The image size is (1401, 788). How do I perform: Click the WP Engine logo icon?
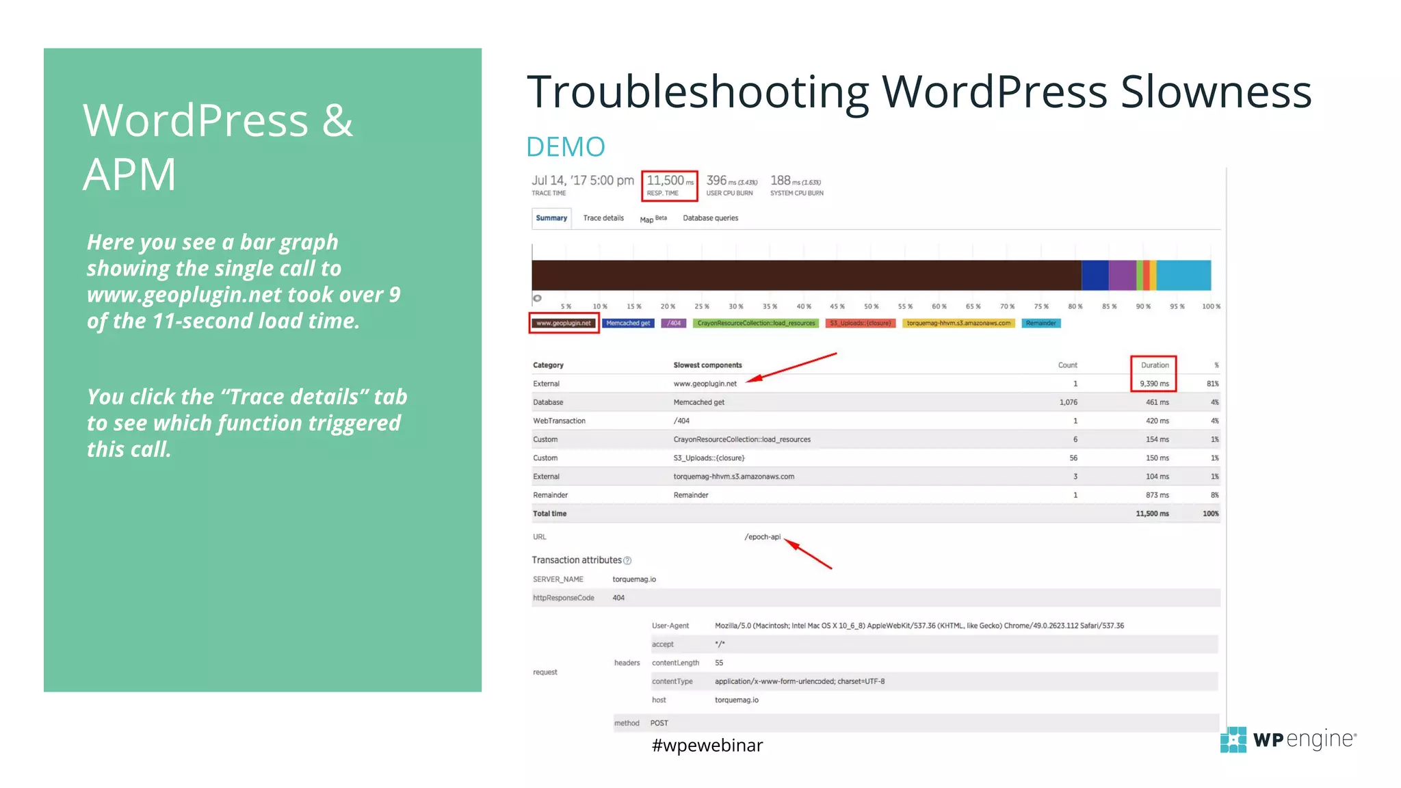point(1233,739)
